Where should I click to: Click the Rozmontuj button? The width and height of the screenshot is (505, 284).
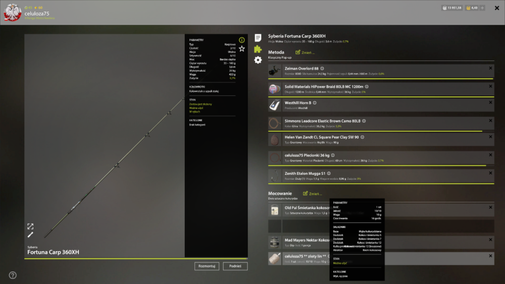(x=207, y=266)
